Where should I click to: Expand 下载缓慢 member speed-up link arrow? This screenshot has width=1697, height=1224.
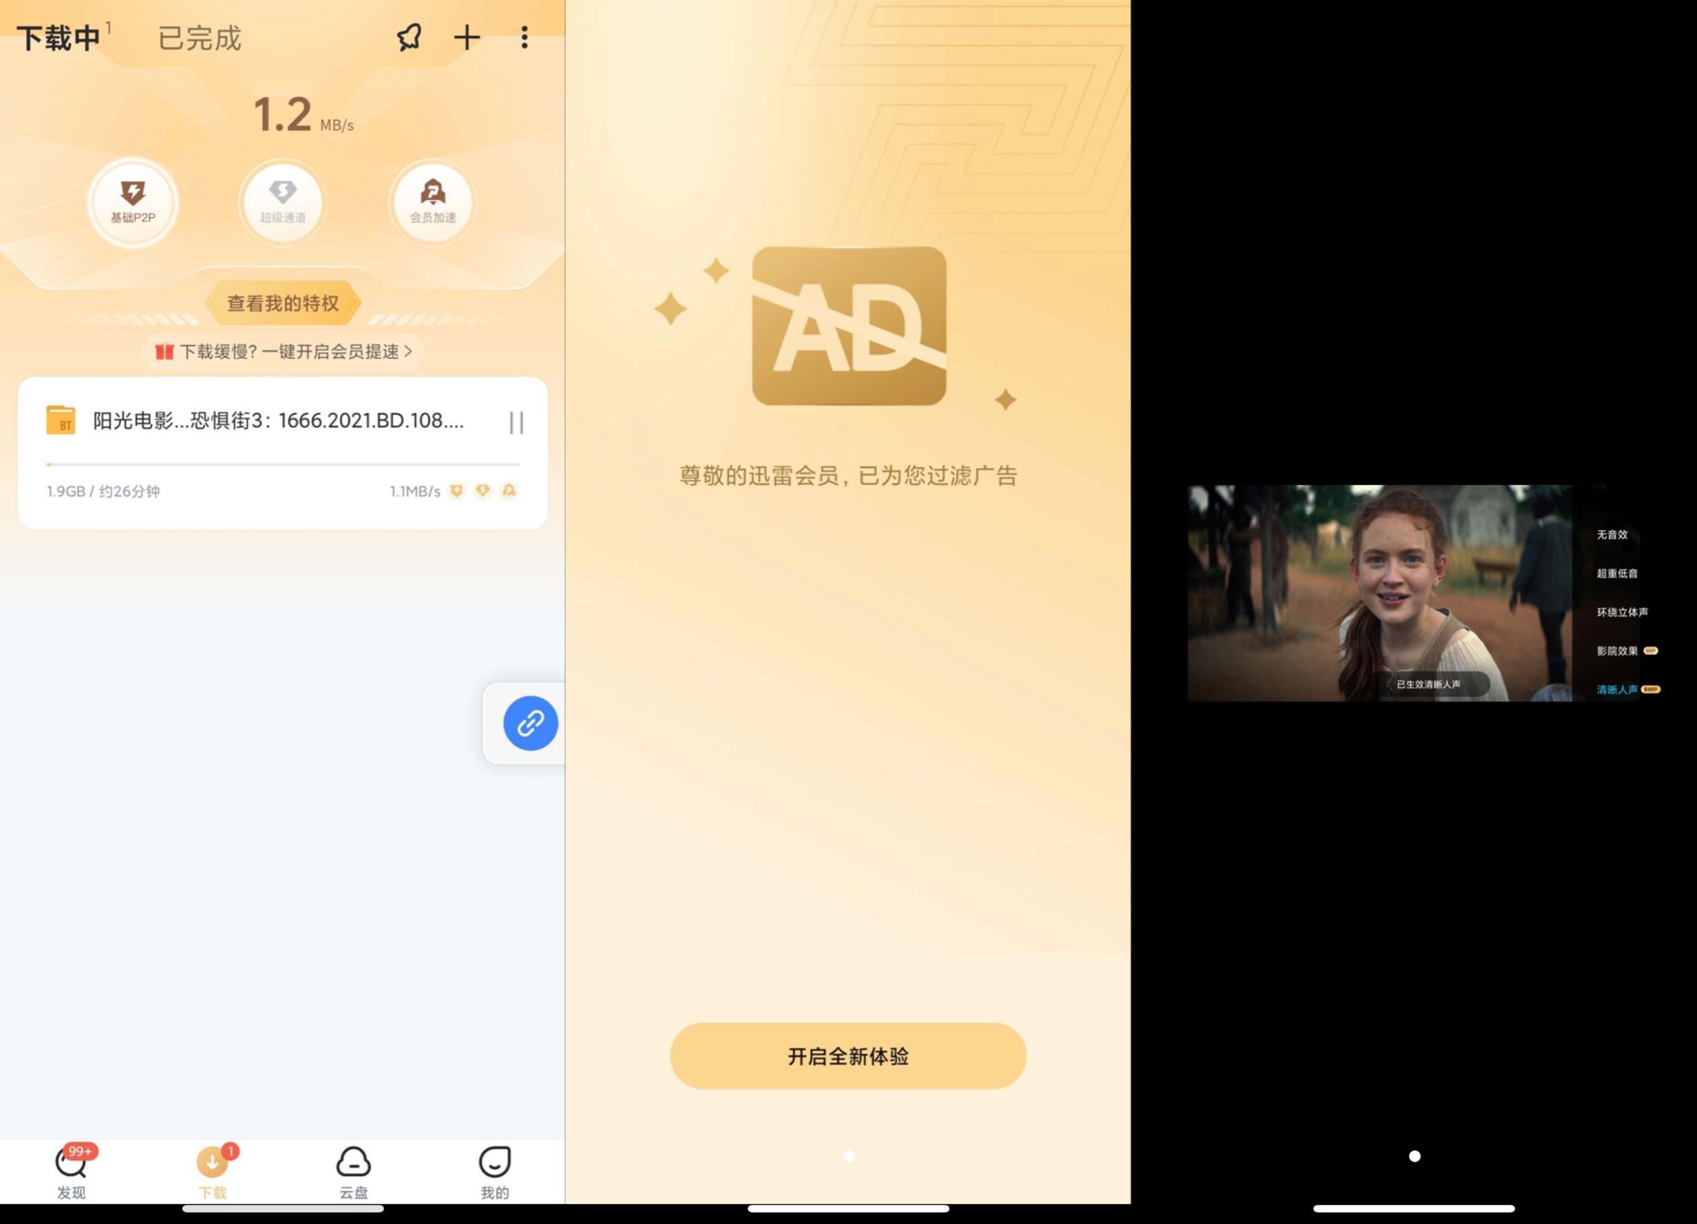coord(408,351)
